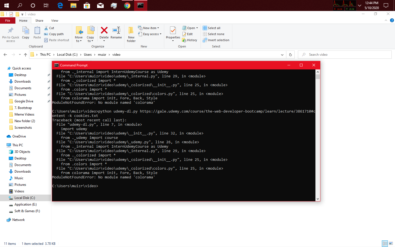Viewport: 395px width, 247px height.
Task: Open the File menu tab
Action: click(8, 21)
